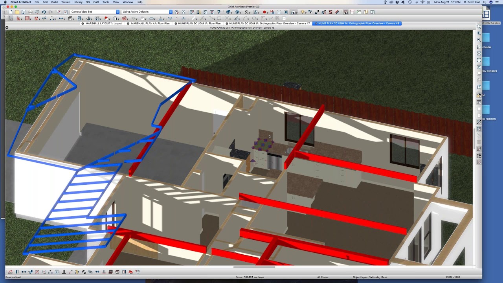The height and width of the screenshot is (283, 503).
Task: Click the New Plan blank page icon
Action: (10, 12)
